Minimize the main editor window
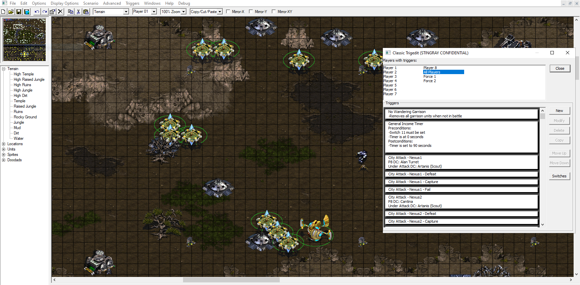580x285 pixels. 564,3
